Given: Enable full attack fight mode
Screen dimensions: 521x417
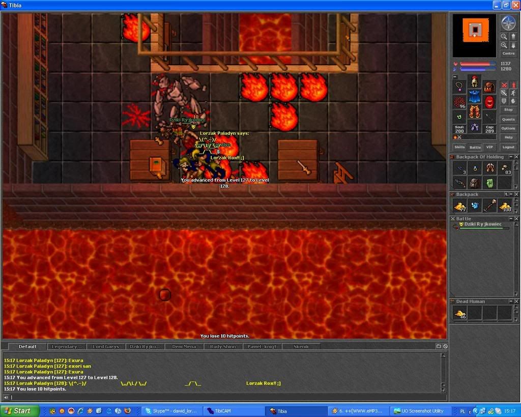Looking at the screenshot, I should 504,85.
